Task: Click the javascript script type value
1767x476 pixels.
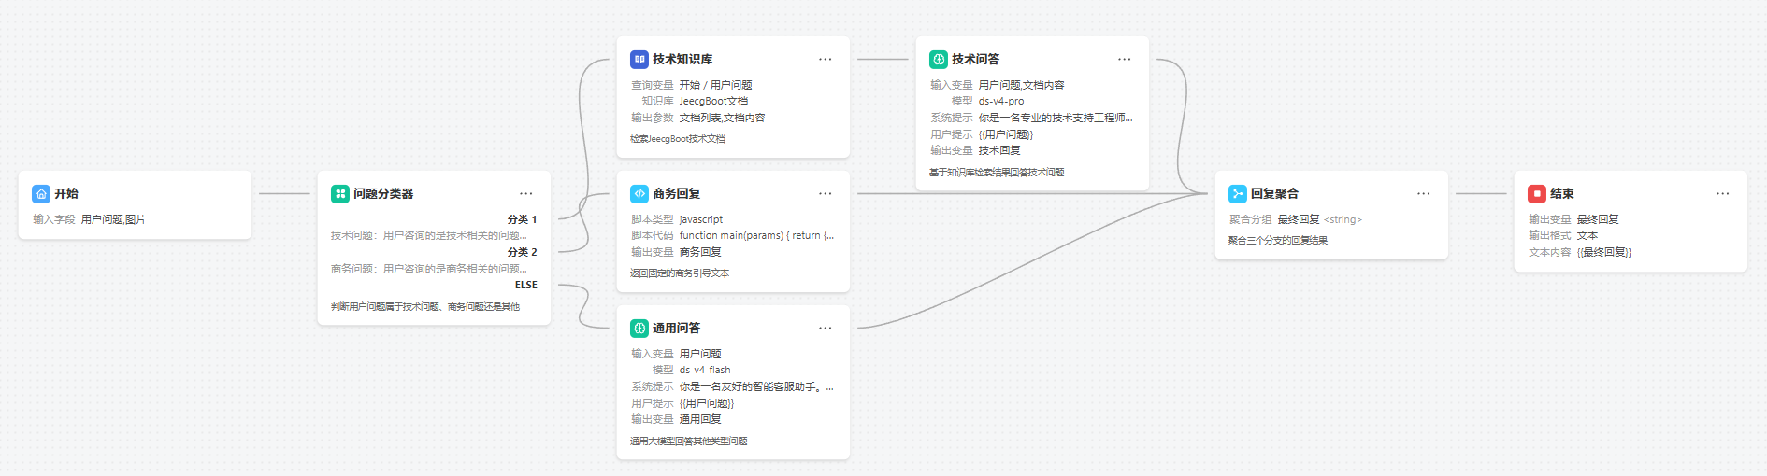Action: click(x=701, y=219)
